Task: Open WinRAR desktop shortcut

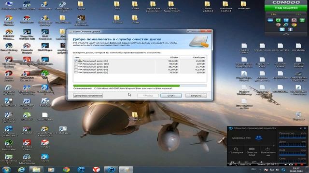Action: (x=27, y=130)
